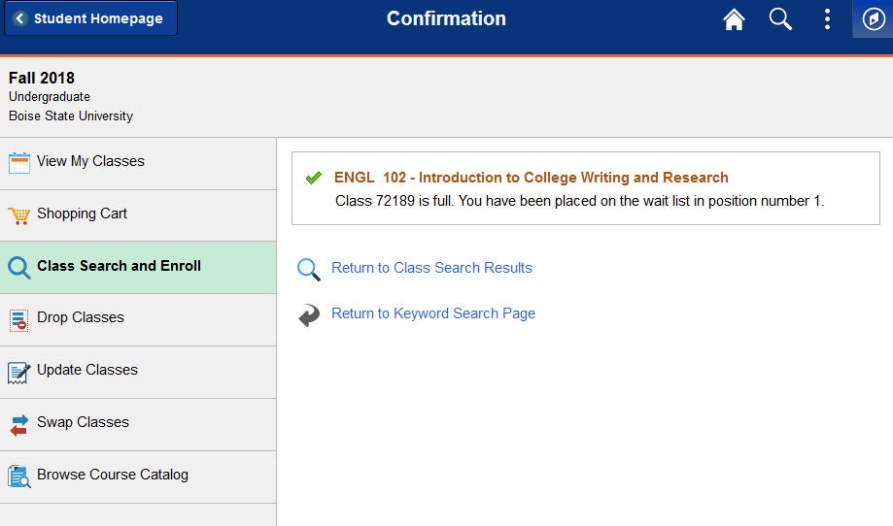Click the Undergraduate career text
This screenshot has width=893, height=526.
tap(49, 97)
